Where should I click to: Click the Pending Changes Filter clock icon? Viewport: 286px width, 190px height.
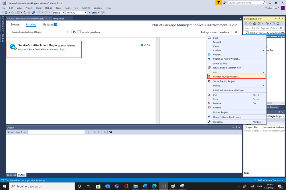(x=267, y=23)
